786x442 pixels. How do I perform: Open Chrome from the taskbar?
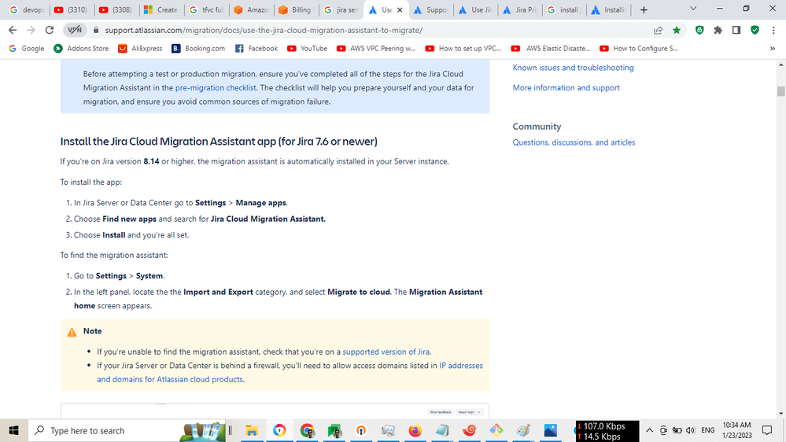pos(308,430)
